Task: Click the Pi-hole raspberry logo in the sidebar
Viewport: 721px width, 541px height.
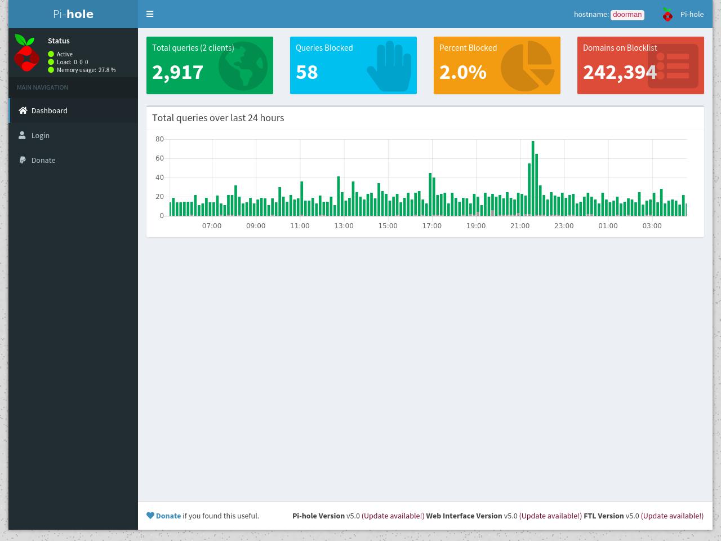Action: tap(26, 53)
